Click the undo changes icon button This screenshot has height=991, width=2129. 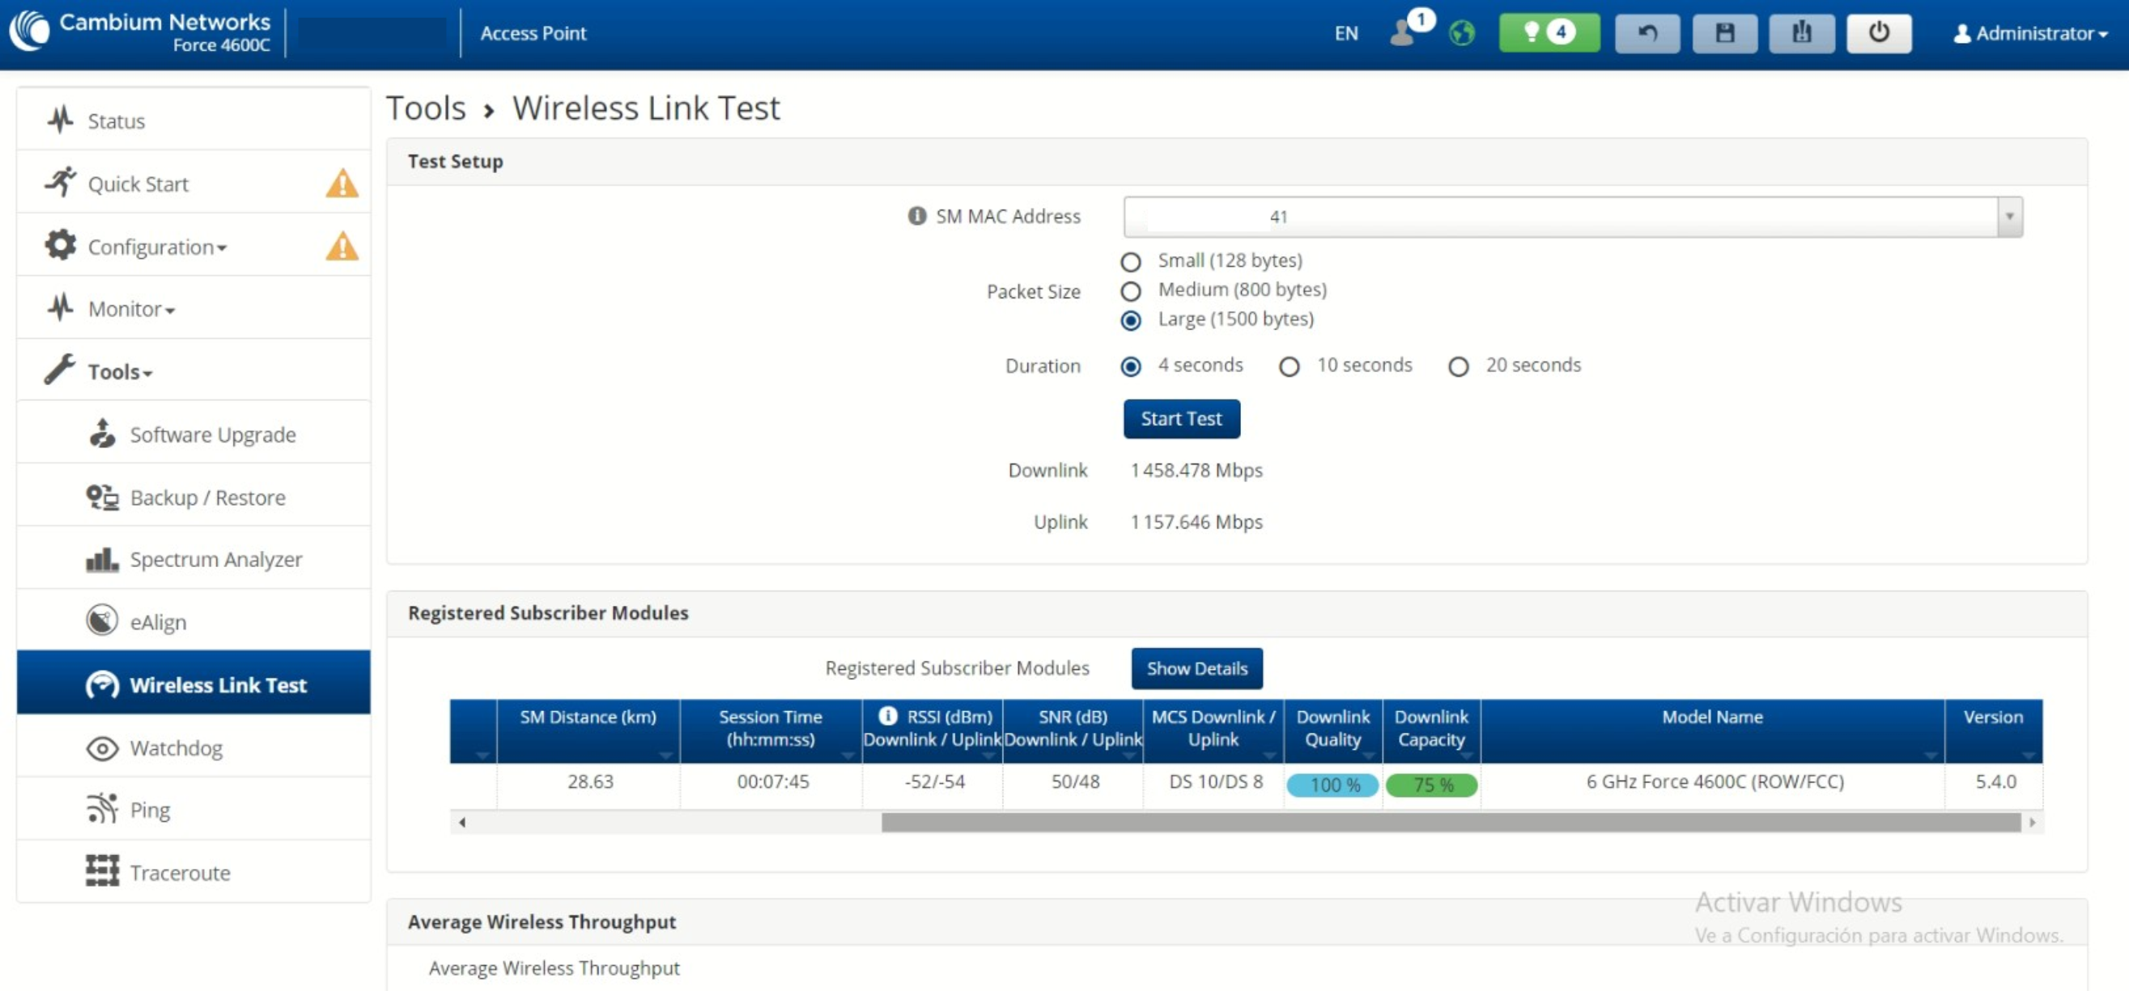1647,33
